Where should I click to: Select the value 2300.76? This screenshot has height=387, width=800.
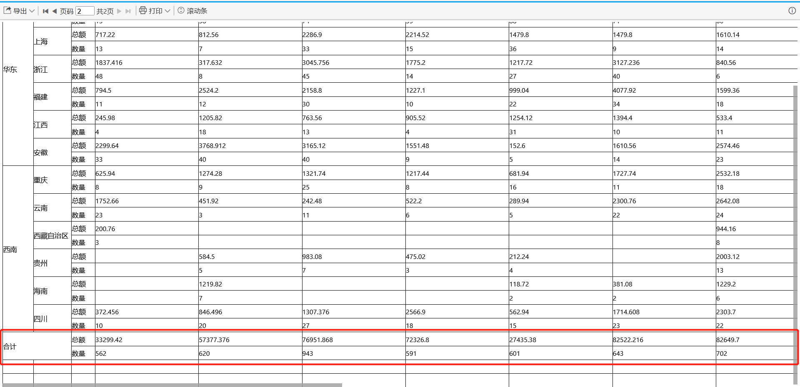625,201
